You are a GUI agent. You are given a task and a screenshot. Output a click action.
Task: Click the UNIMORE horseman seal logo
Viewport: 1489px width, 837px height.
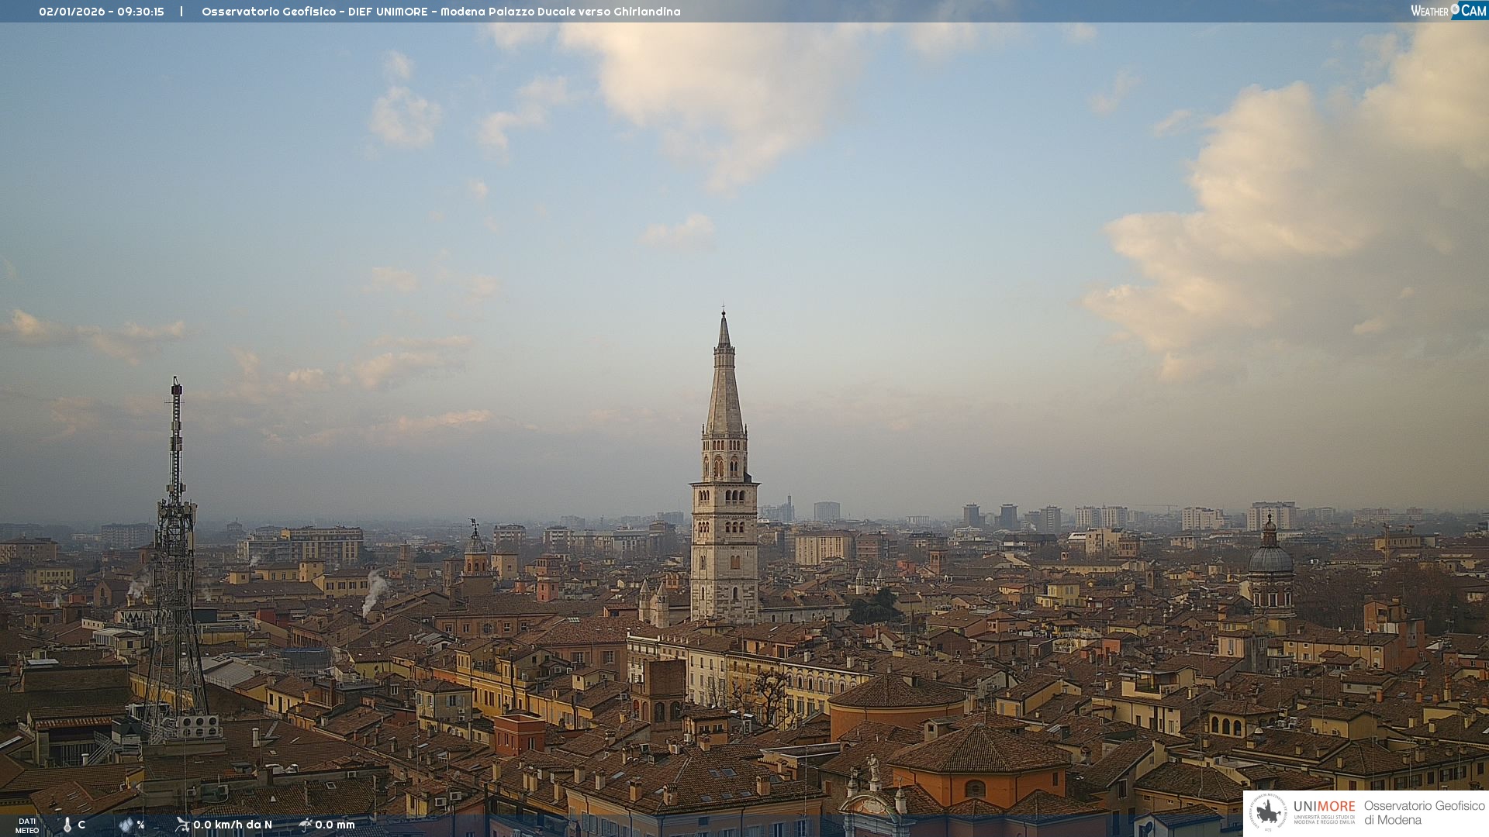[1267, 812]
